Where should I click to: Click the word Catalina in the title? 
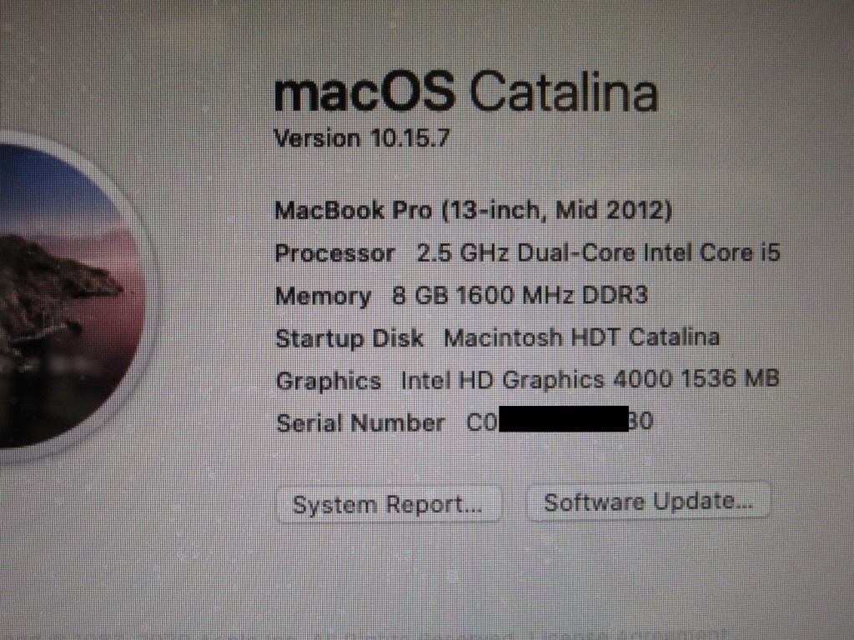564,92
